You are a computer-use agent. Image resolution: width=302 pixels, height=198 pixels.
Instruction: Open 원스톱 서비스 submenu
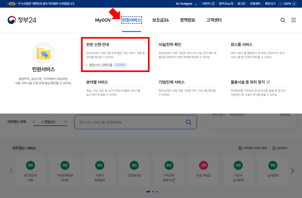tap(242, 44)
